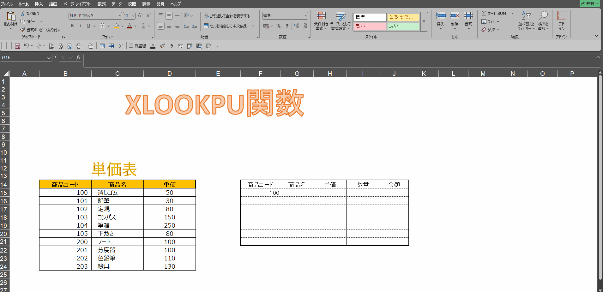Click the Italic formatting icon
603x292 pixels.
pos(80,26)
